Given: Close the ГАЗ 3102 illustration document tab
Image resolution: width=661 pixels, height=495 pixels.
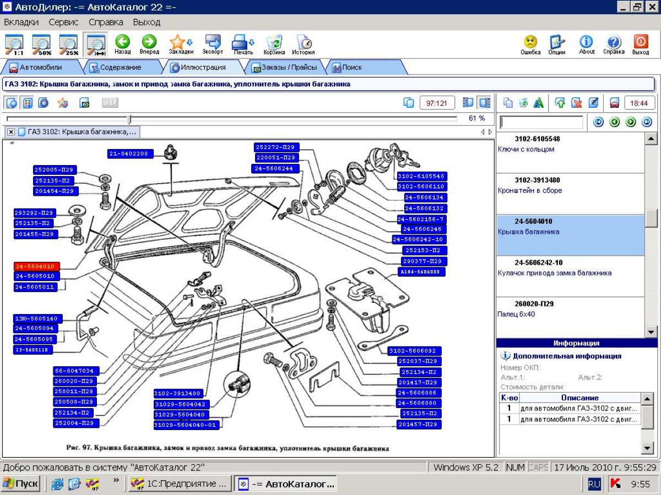Looking at the screenshot, I should (11, 132).
